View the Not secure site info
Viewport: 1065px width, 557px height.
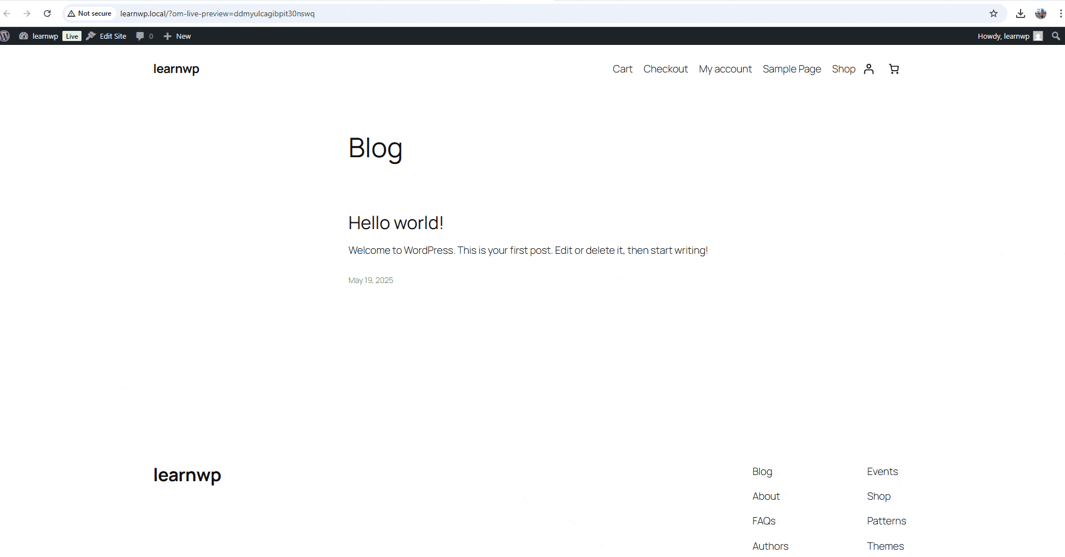click(90, 13)
